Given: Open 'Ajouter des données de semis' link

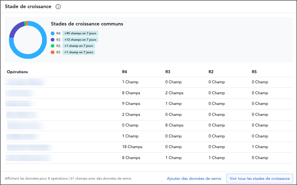Looking at the screenshot, I should coord(194,178).
